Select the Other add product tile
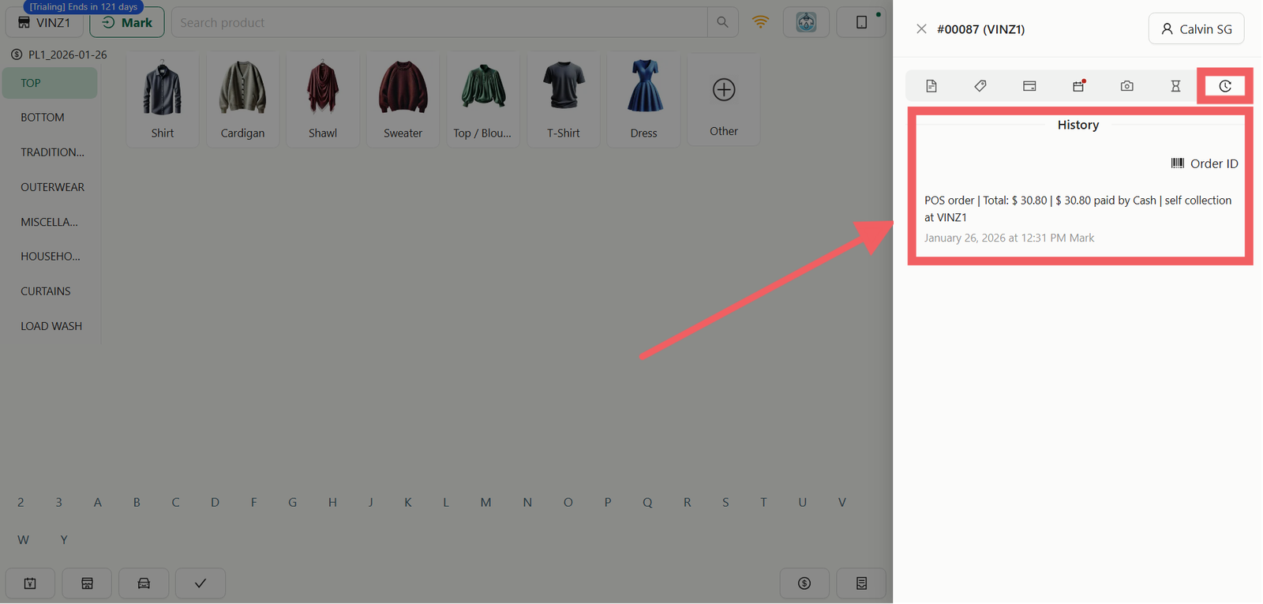 (724, 99)
